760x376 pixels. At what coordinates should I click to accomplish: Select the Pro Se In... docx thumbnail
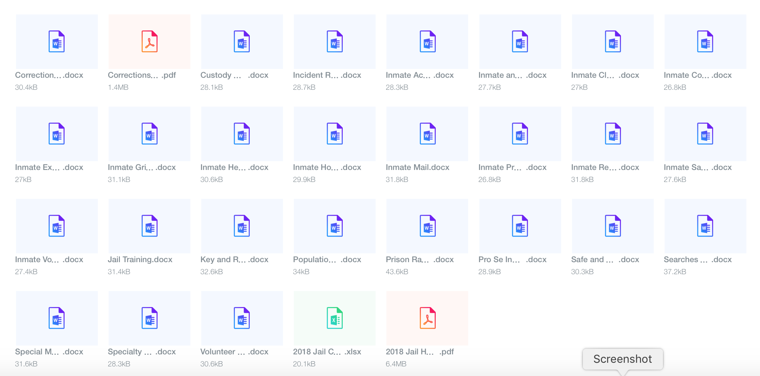pyautogui.click(x=520, y=226)
